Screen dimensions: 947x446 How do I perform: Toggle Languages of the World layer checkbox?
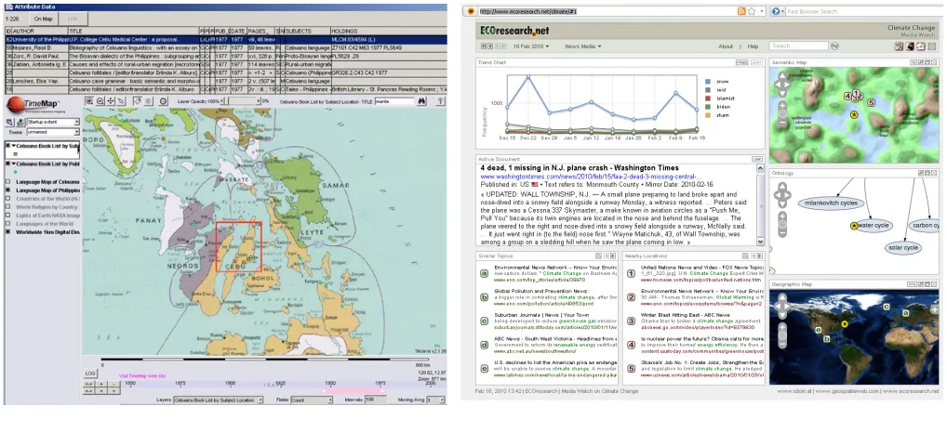pos(7,223)
